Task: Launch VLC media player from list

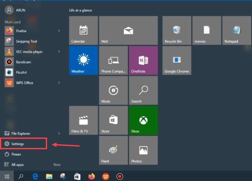Action: (x=32, y=52)
